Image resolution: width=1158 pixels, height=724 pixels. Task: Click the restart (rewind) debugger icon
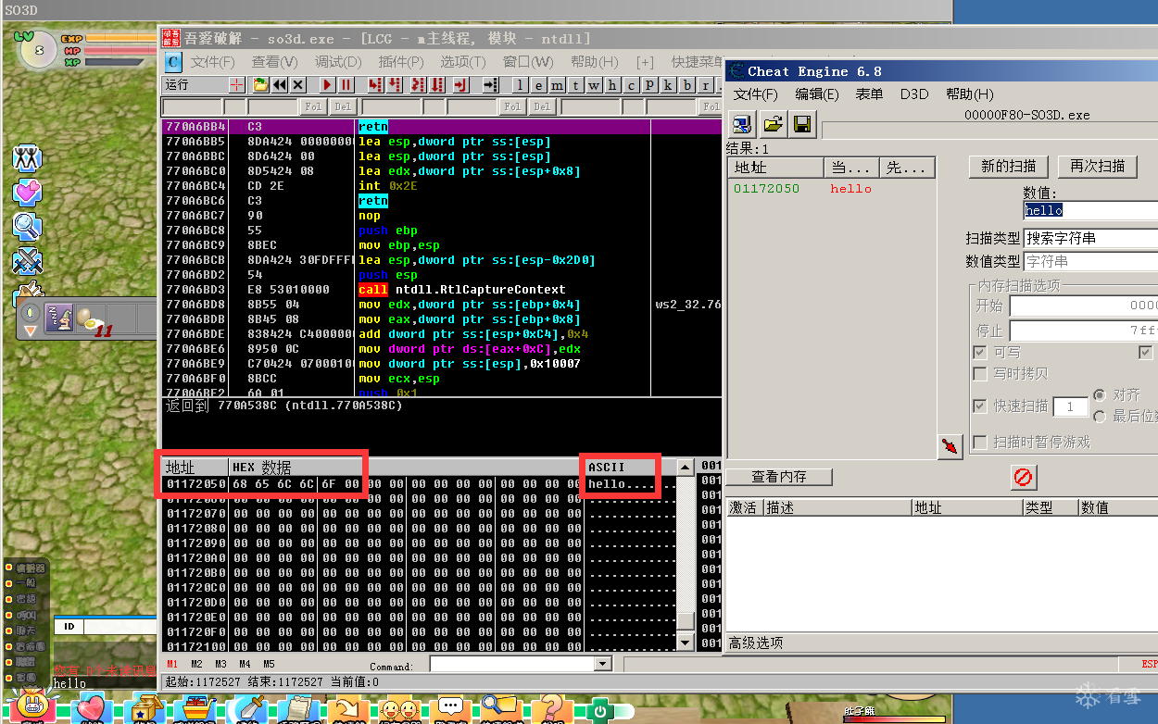pyautogui.click(x=279, y=84)
